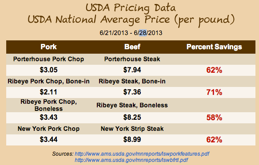Click the $2.11 pork chop price

[48, 92]
